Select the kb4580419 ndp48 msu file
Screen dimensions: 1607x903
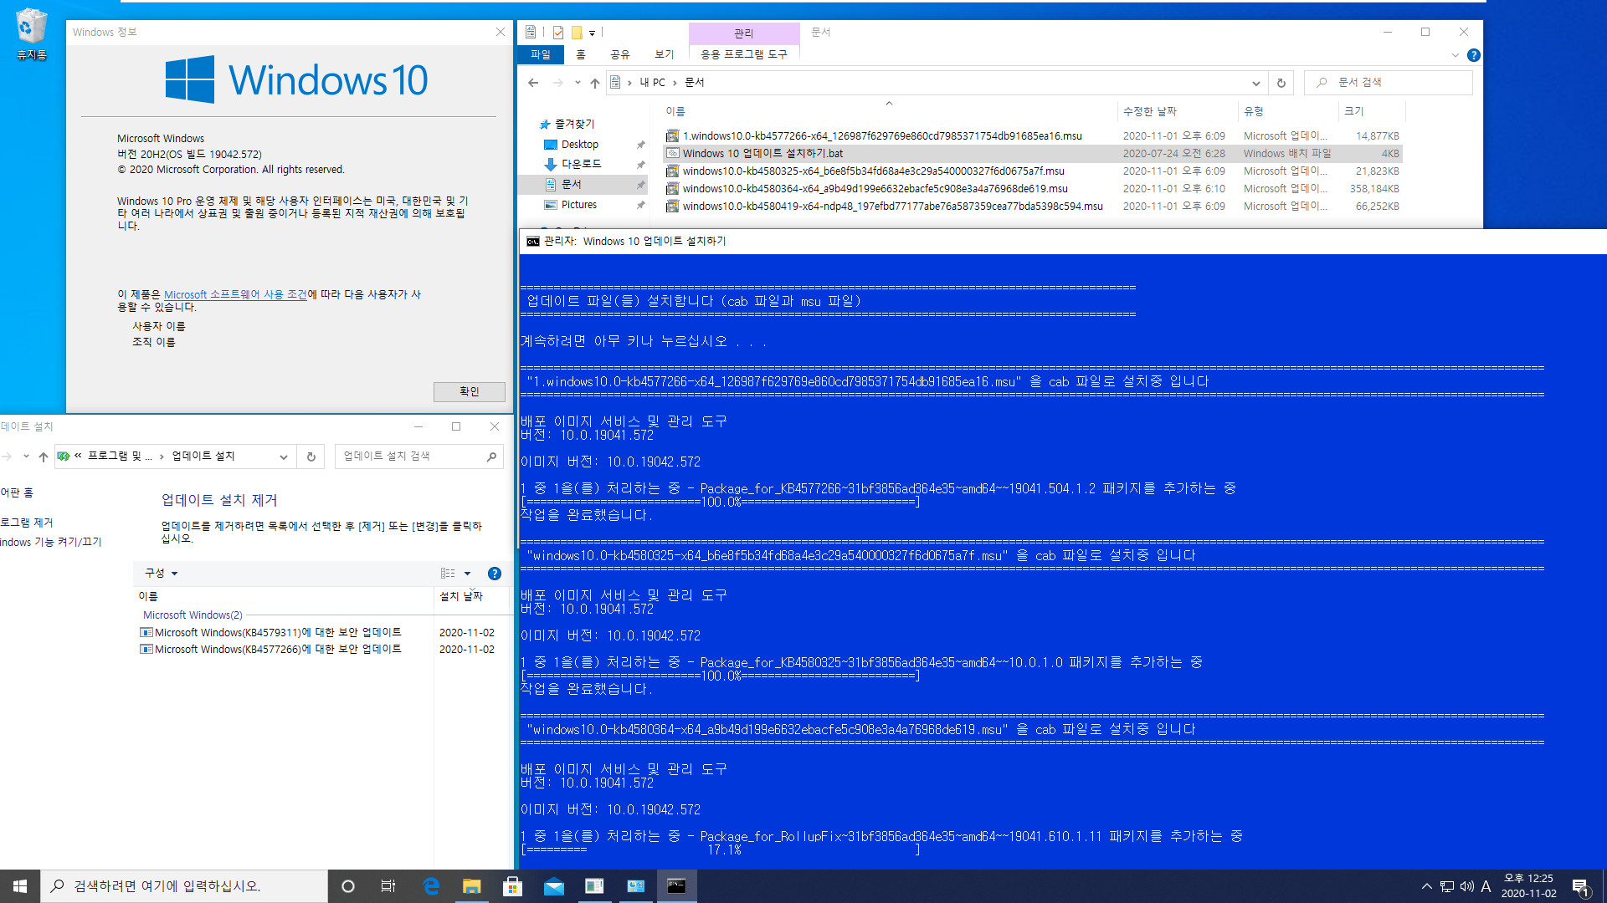tap(892, 207)
